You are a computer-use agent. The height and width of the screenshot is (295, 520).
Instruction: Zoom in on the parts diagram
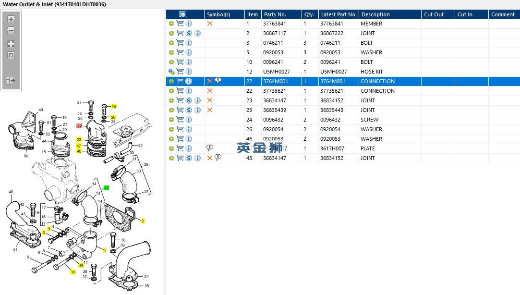click(x=11, y=19)
